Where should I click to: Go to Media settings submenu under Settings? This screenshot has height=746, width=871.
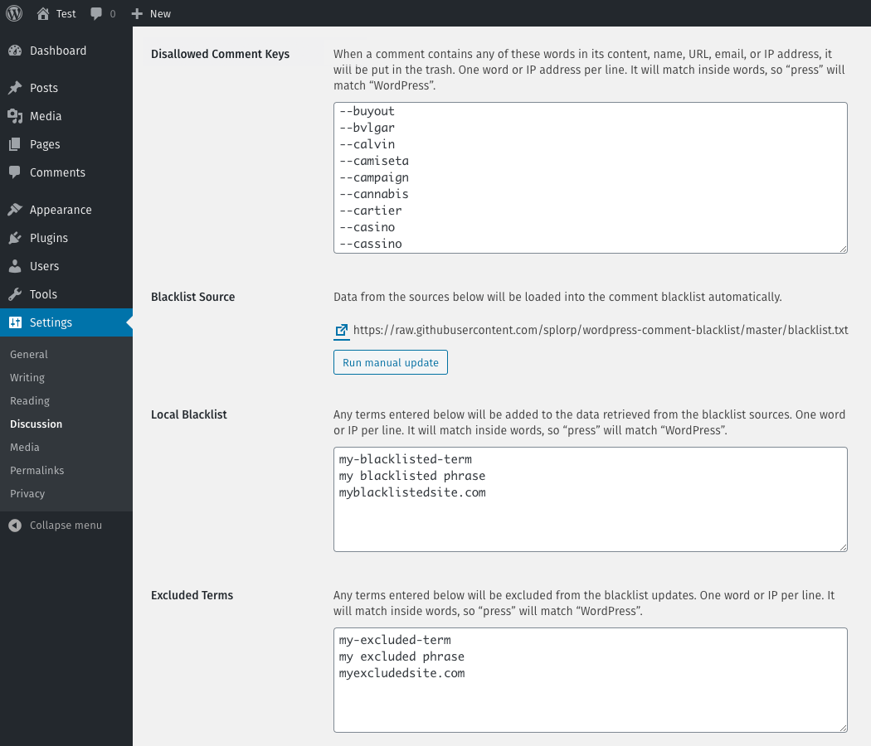[x=24, y=448]
